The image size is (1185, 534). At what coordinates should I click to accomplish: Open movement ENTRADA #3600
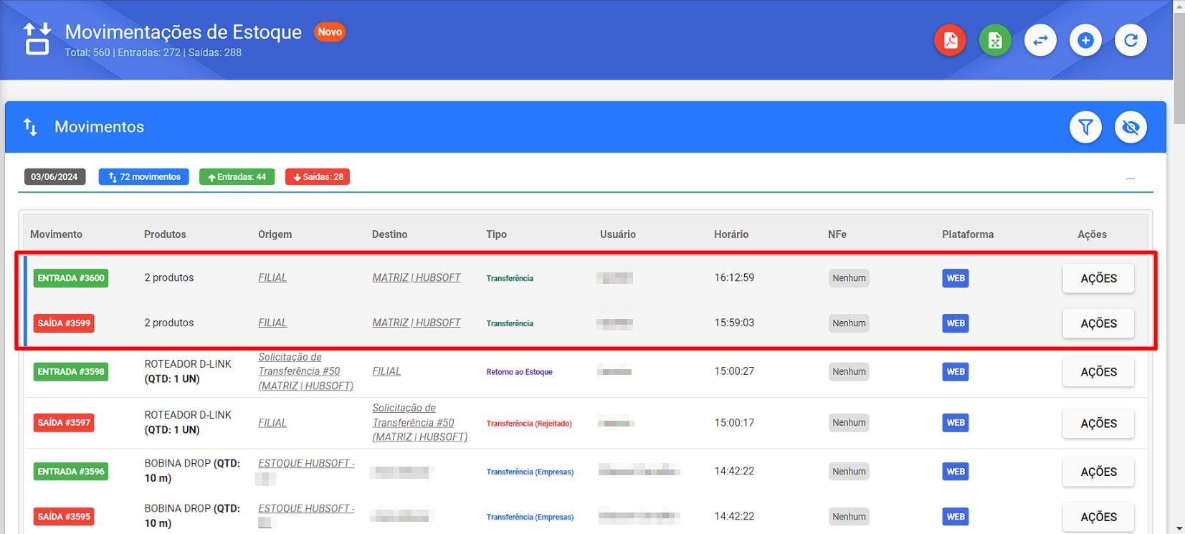click(71, 278)
